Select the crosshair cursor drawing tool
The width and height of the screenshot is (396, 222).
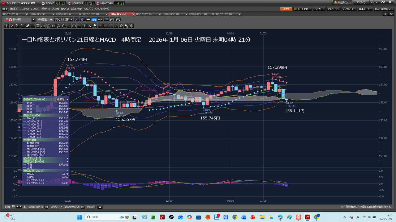pyautogui.click(x=6, y=26)
